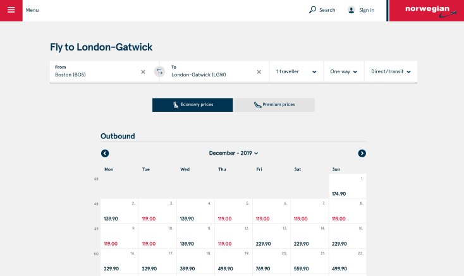Select the Economy prices tab

tap(192, 105)
